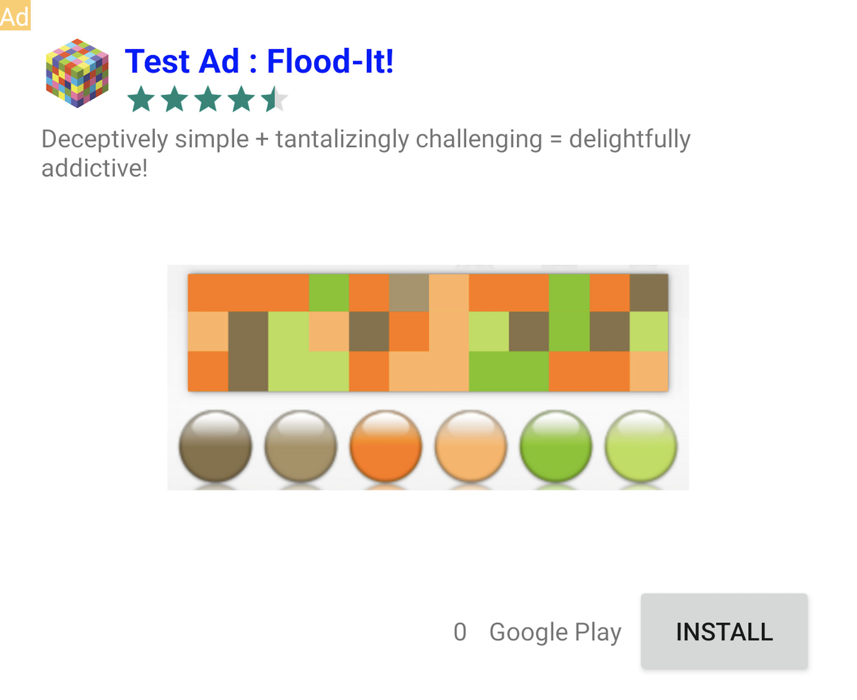
Task: Click the '0' price label
Action: pyautogui.click(x=460, y=632)
